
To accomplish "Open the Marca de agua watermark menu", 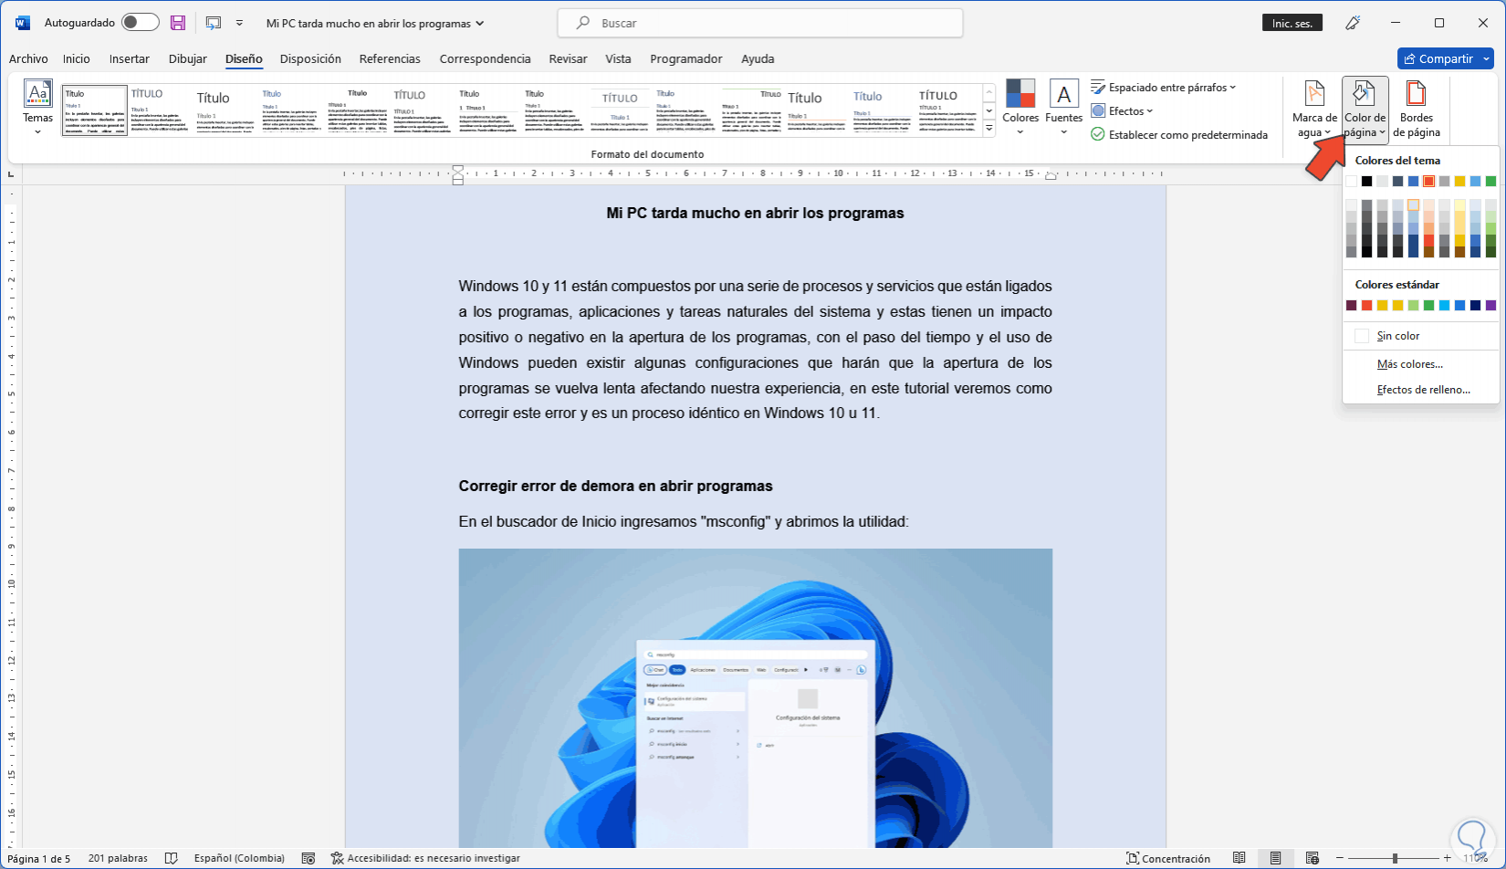I will pyautogui.click(x=1314, y=109).
